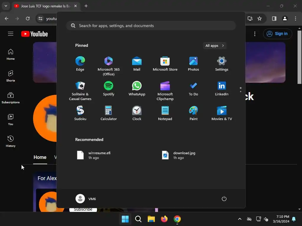This screenshot has width=302, height=226.
Task: Open History in YouTube sidebar
Action: [x=11, y=142]
